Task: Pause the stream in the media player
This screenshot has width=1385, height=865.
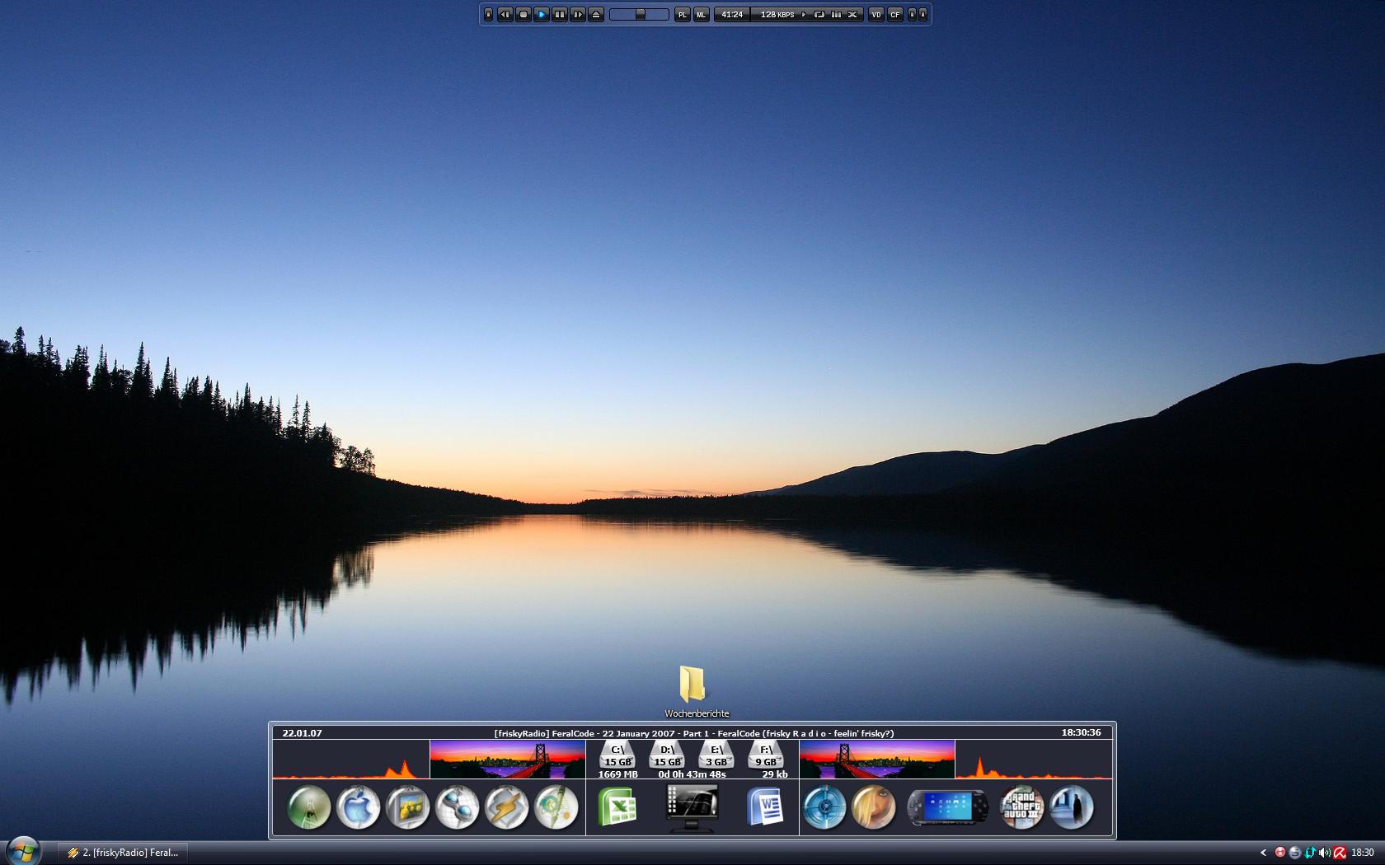Action: 560,15
